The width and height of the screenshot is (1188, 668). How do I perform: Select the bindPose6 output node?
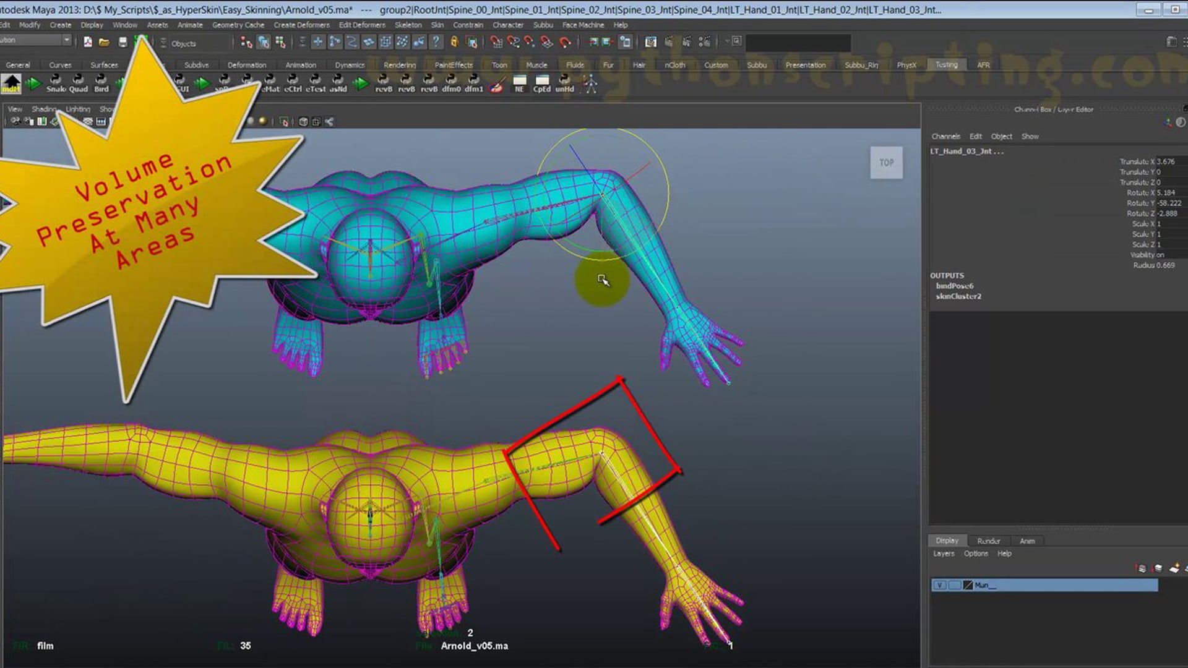click(954, 286)
